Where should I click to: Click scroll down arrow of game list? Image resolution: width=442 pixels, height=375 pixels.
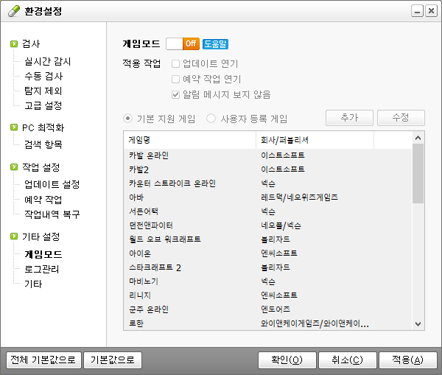[x=418, y=324]
